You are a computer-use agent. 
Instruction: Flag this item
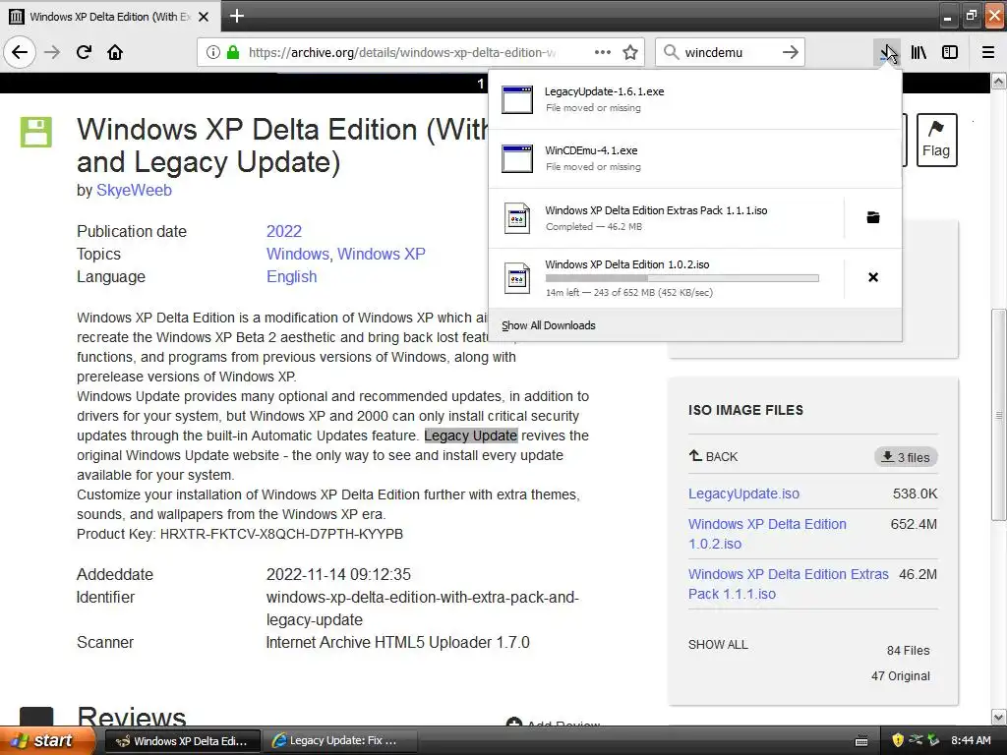tap(936, 140)
